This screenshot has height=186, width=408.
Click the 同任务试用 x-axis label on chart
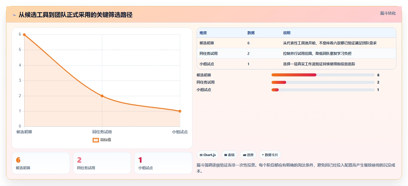(x=102, y=132)
